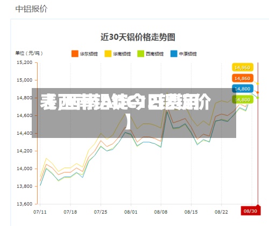Click the 西南铝锭 legend label
This screenshot has height=226, width=269.
tap(154, 54)
